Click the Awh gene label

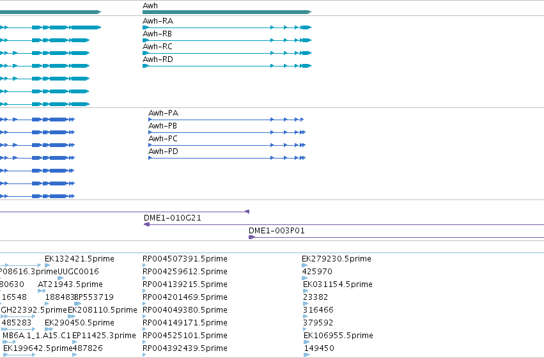(x=150, y=6)
